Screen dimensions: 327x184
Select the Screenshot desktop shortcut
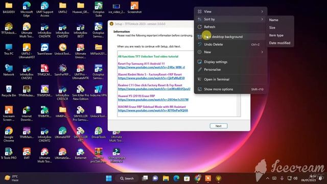click(134, 8)
